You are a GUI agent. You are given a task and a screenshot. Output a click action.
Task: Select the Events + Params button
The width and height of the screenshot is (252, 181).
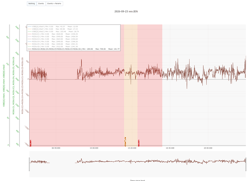[54, 4]
